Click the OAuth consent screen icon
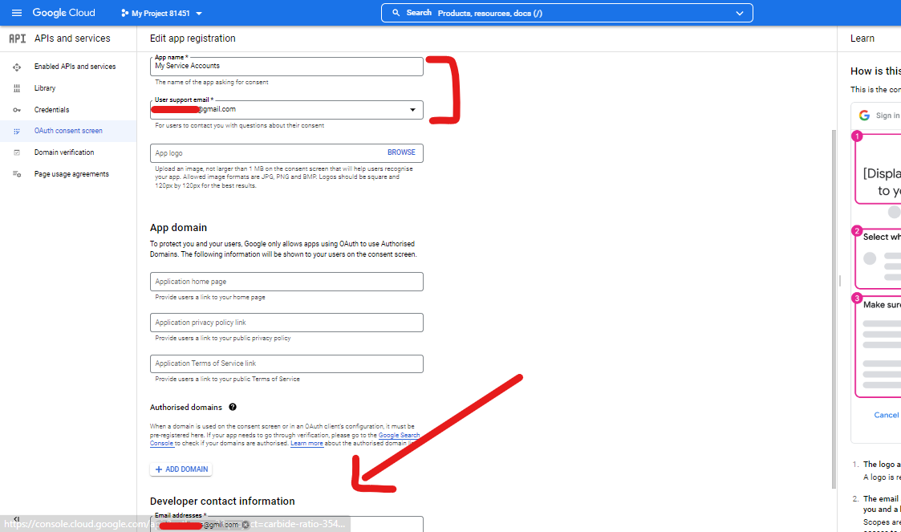Screen dimensions: 901x532 coord(17,132)
